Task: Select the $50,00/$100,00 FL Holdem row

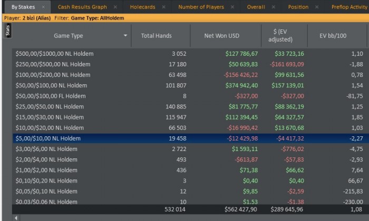Action: tap(105, 96)
